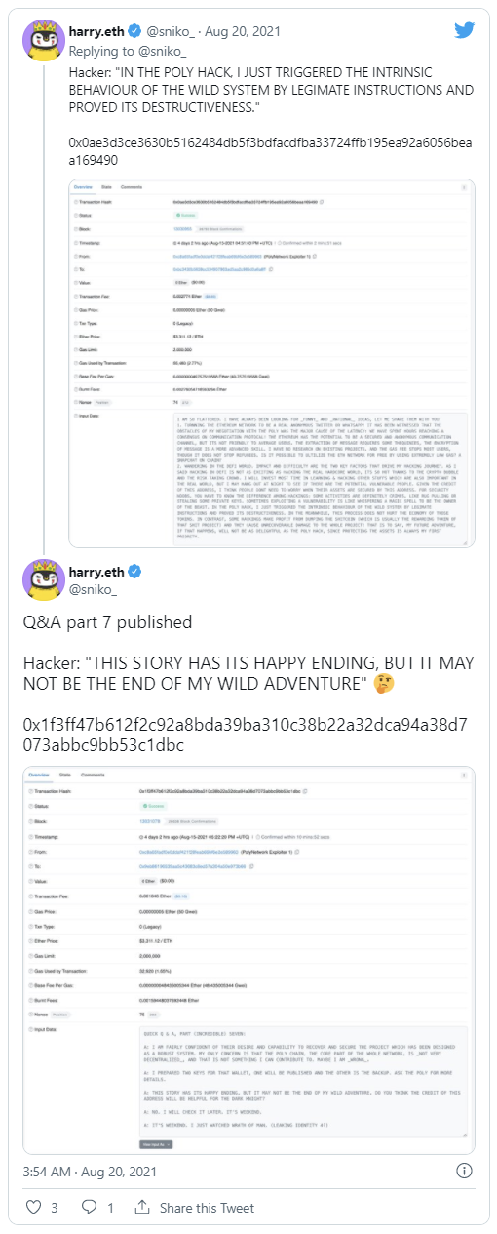Screen dimensions: 497x1234
Task: Open the tweet info circle icon
Action: [466, 1170]
